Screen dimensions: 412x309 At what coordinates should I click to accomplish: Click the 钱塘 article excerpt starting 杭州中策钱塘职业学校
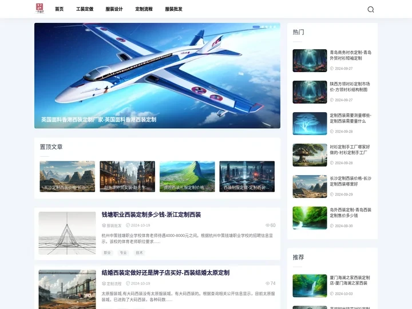pyautogui.click(x=187, y=238)
